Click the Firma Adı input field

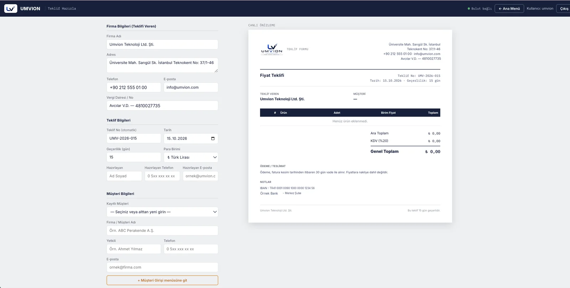(162, 44)
